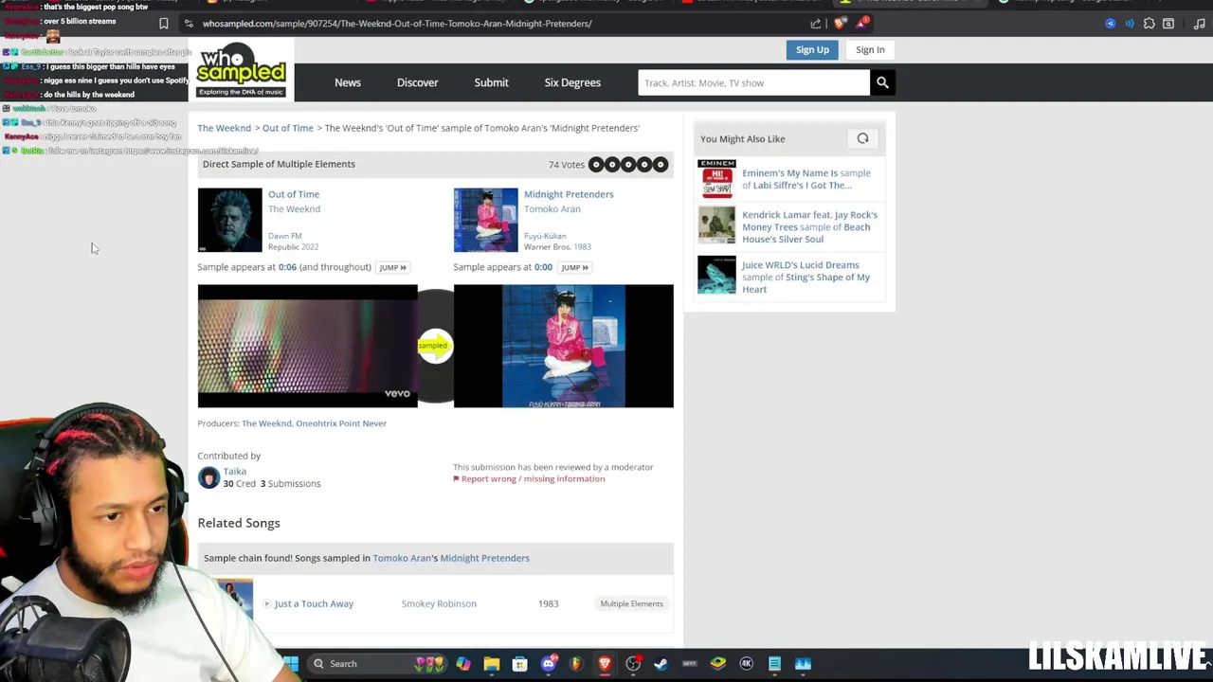Open Windows Start menu
Image resolution: width=1213 pixels, height=682 pixels.
point(291,664)
